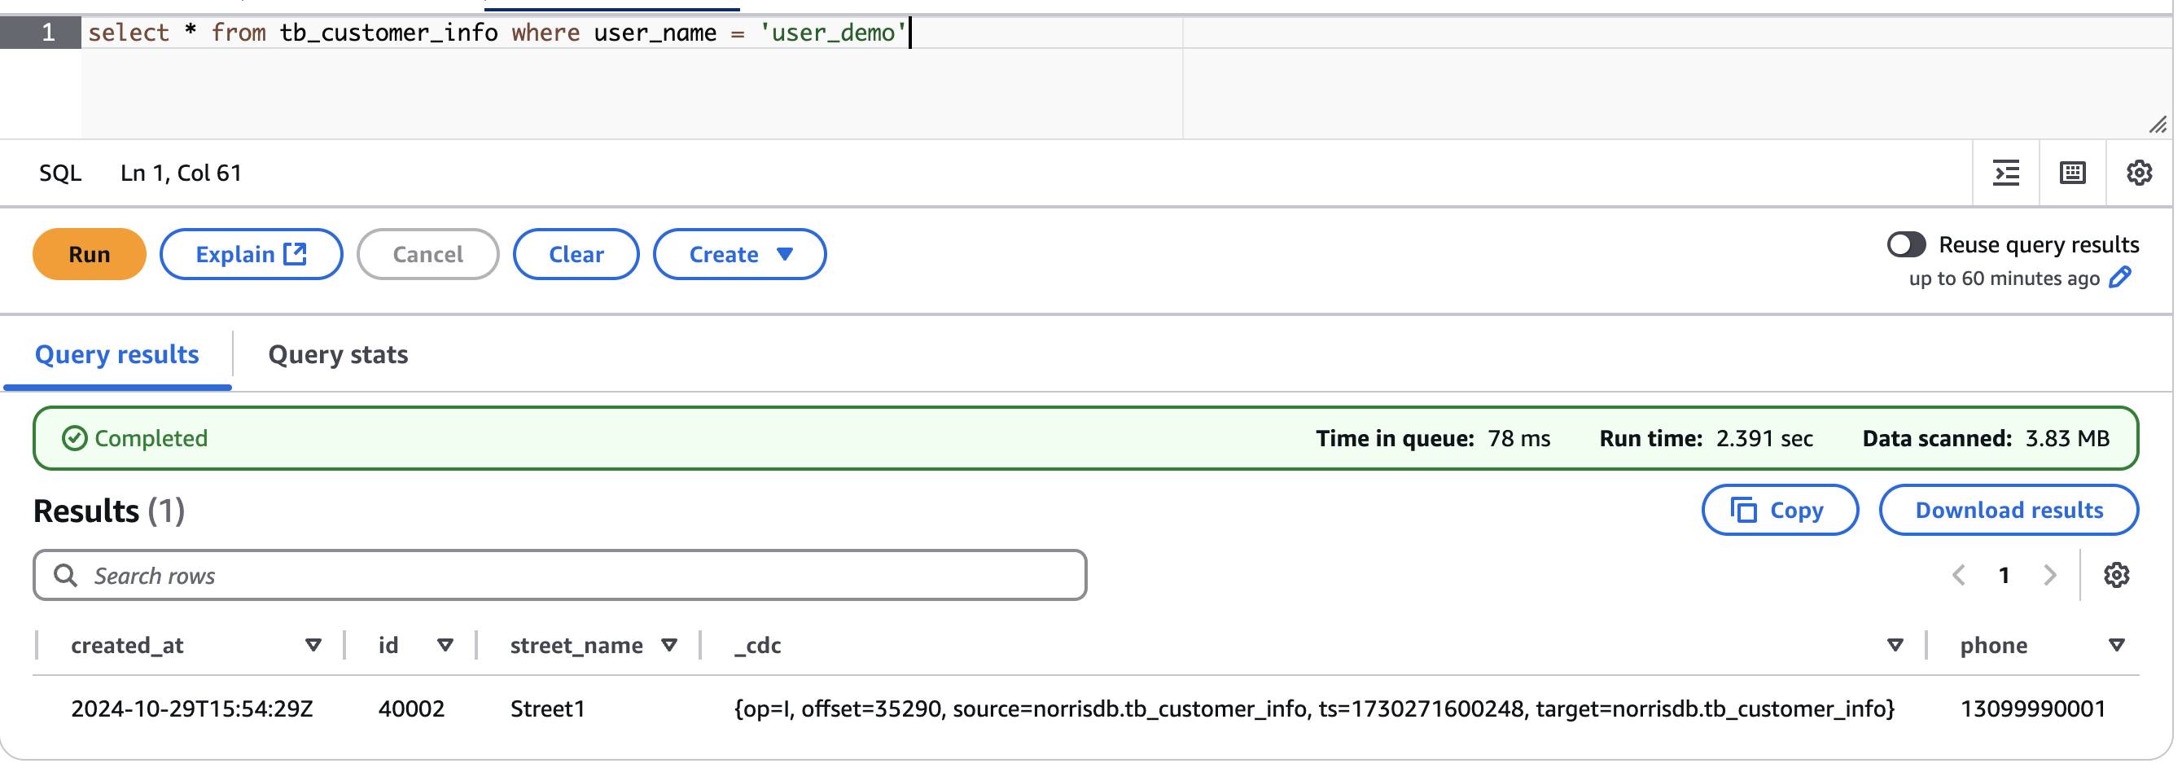
Task: Go to previous results page arrow
Action: pyautogui.click(x=1957, y=576)
